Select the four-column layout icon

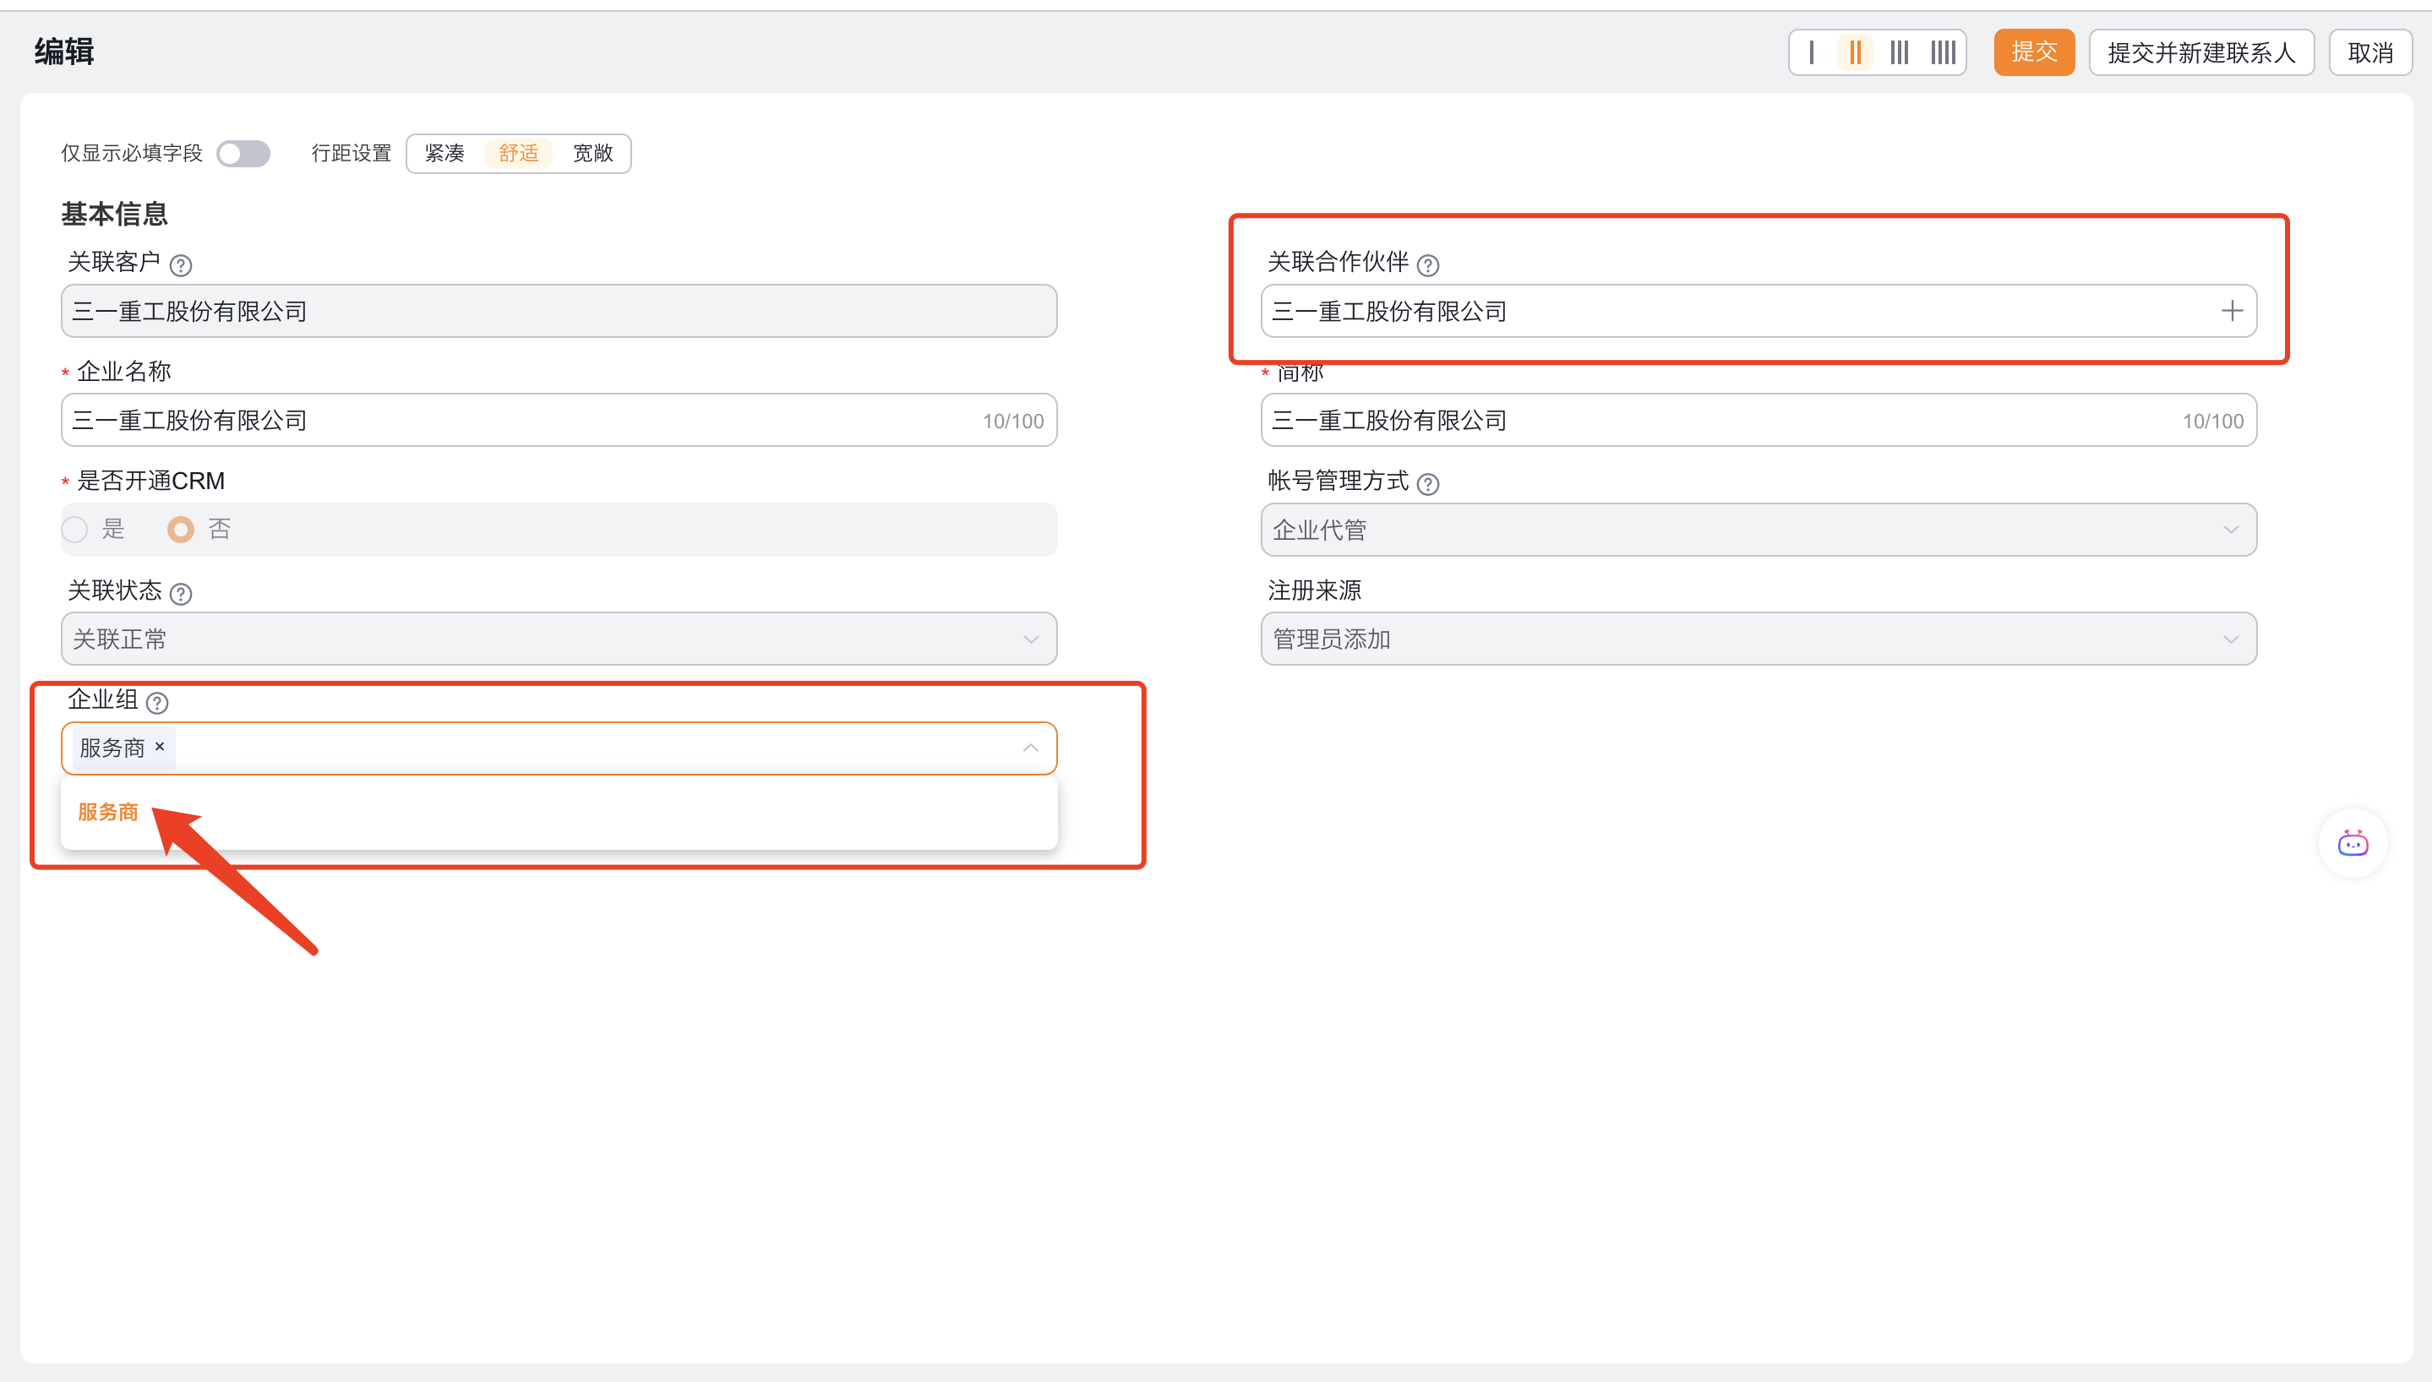(1943, 52)
